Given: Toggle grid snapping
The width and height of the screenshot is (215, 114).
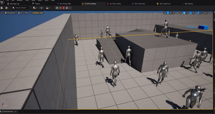Looking at the screenshot, I should 184,13.
